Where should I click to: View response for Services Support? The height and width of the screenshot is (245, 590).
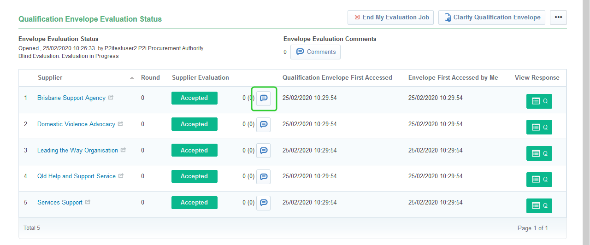(x=539, y=205)
